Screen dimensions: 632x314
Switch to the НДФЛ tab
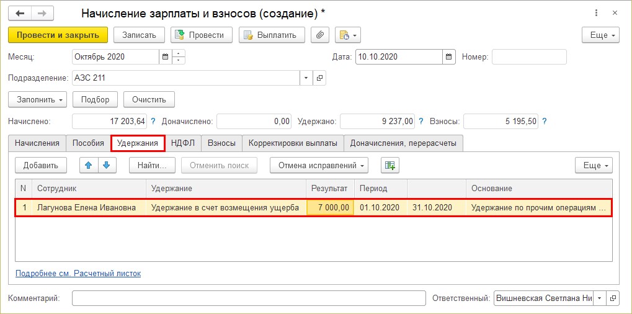coord(183,143)
